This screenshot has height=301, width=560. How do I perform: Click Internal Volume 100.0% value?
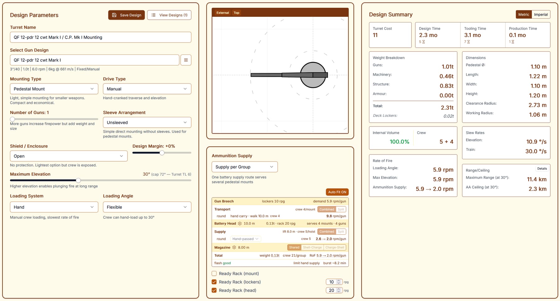[x=399, y=142]
